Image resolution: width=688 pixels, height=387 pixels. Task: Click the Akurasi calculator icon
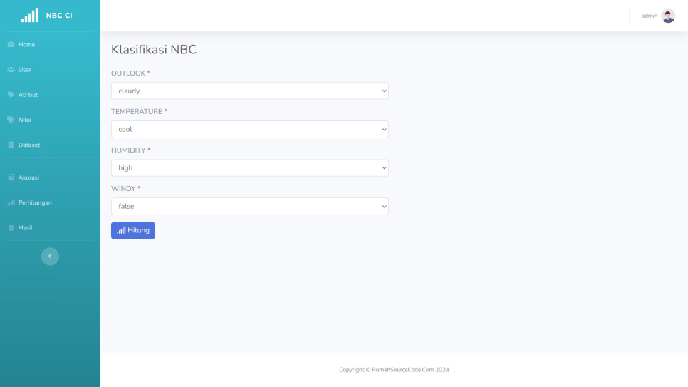11,177
